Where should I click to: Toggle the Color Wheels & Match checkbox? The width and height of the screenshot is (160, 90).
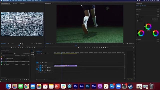tap(158, 17)
